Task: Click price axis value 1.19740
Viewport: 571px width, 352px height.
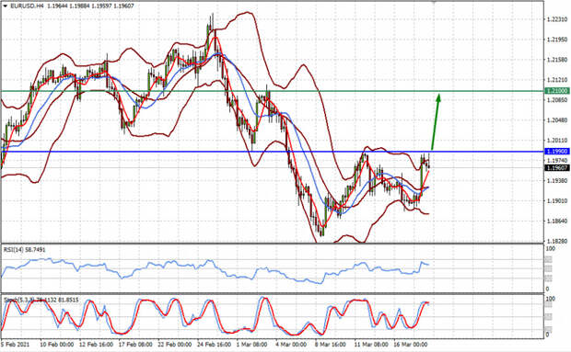Action: pos(557,160)
